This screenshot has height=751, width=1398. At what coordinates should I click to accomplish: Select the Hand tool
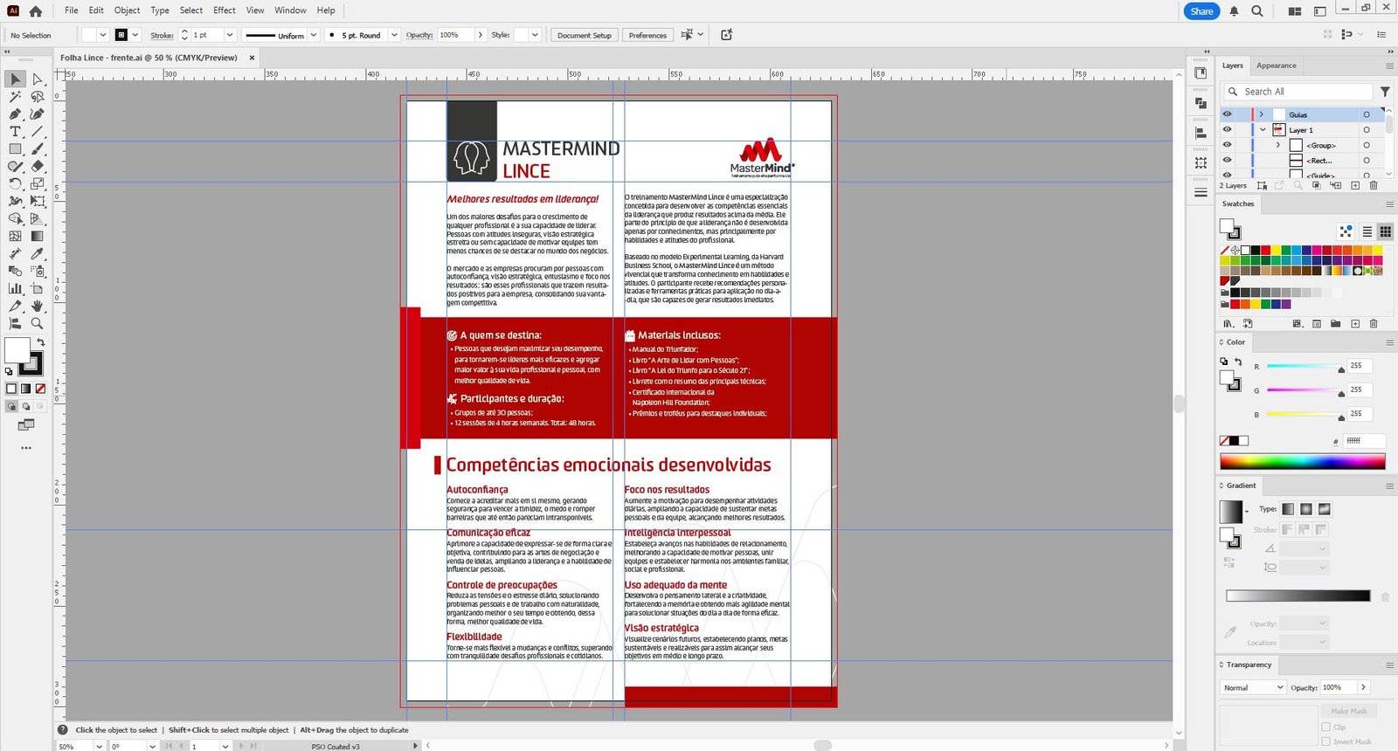(37, 307)
